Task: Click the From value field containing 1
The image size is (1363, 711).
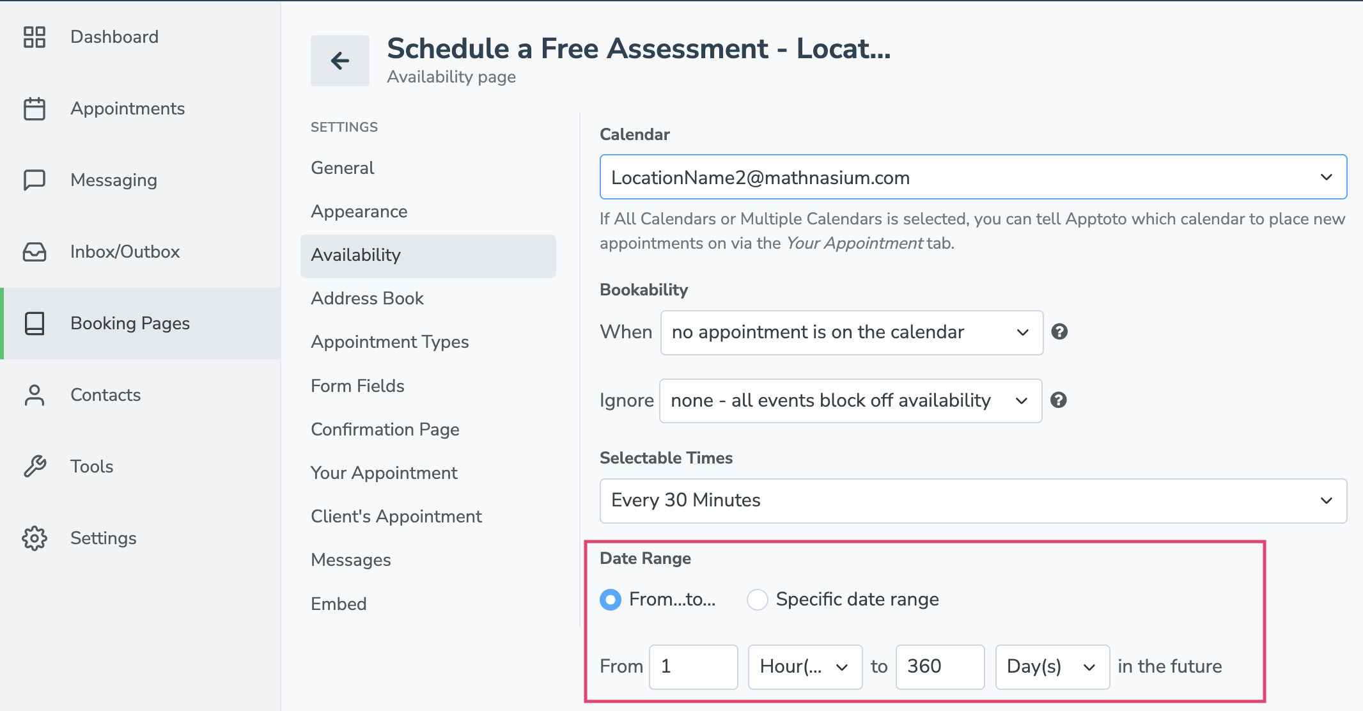Action: pos(694,667)
